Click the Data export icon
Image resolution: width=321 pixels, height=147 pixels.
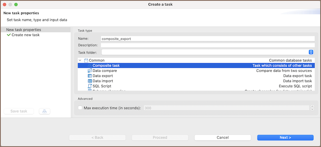coord(90,76)
